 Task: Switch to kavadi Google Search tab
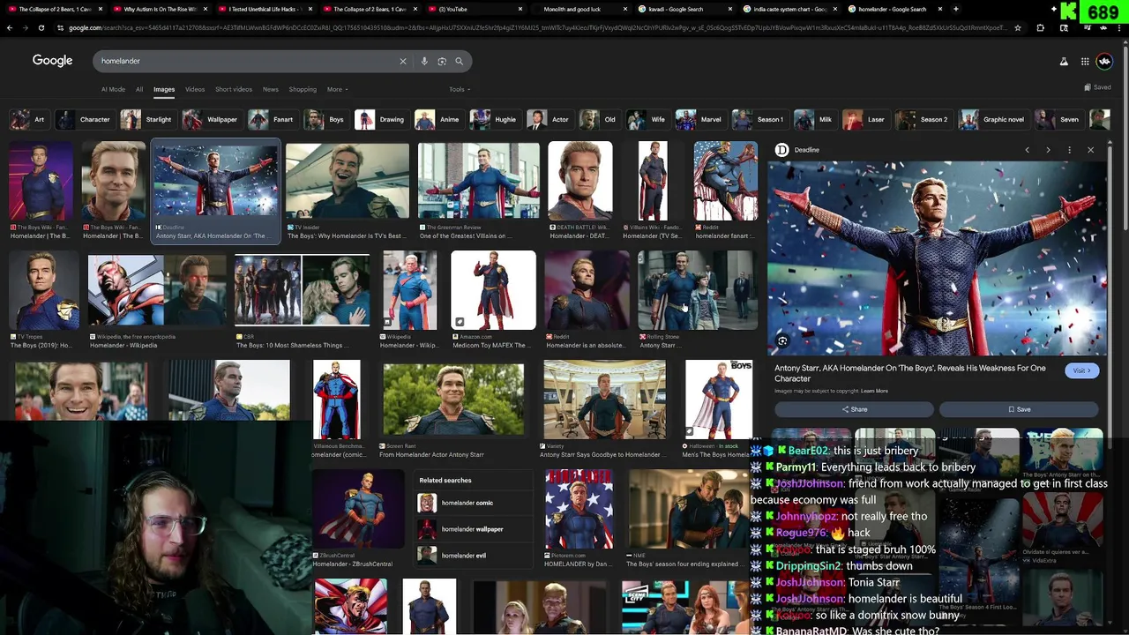684,9
